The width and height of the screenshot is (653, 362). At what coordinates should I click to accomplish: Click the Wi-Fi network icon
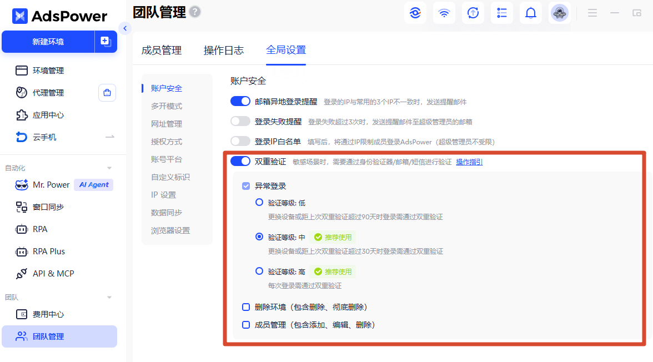tap(444, 13)
